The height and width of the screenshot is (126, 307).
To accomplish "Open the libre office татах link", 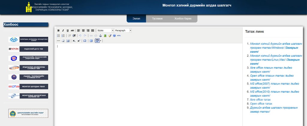I will (x=260, y=99).
